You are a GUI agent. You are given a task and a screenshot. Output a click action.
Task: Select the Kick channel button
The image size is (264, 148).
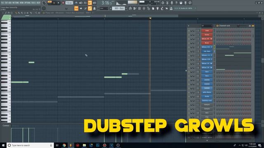[x=207, y=113]
